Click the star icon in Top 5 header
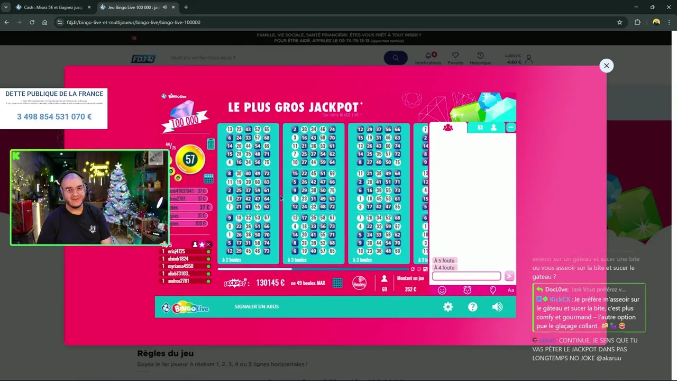This screenshot has height=381, width=677. click(202, 244)
